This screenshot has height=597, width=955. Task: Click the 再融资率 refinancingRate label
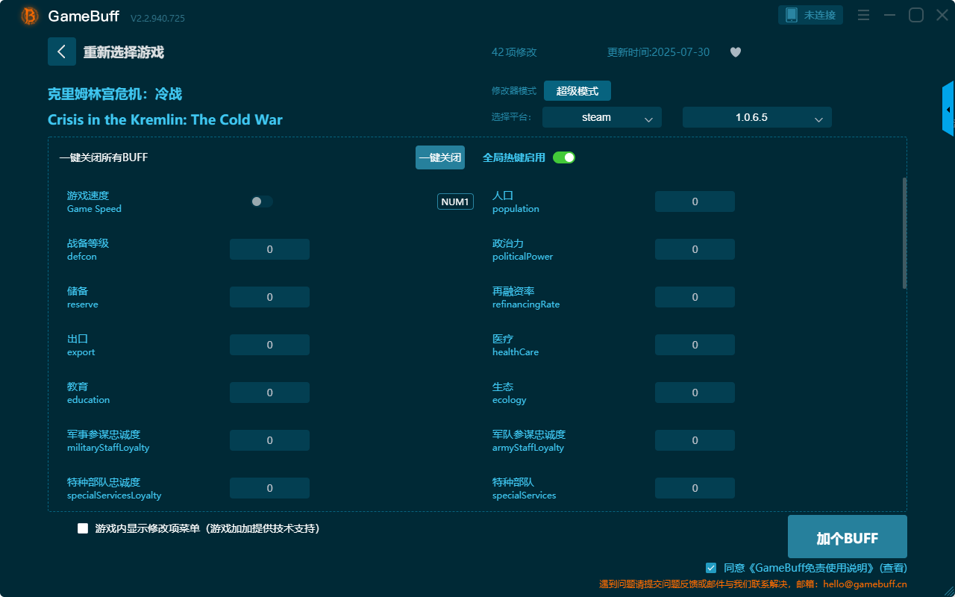click(526, 297)
